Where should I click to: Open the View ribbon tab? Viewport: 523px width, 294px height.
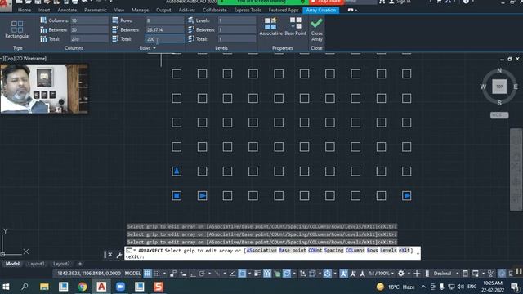[x=119, y=10]
